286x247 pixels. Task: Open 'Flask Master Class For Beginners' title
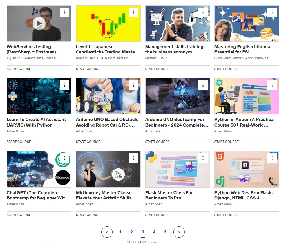click(x=169, y=195)
